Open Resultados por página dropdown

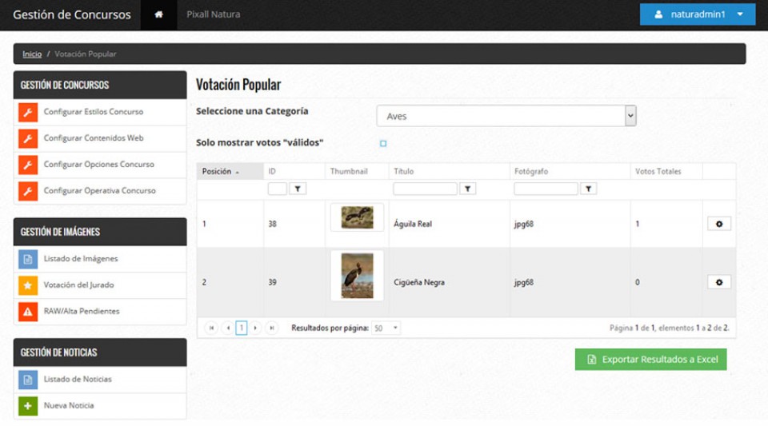click(386, 328)
